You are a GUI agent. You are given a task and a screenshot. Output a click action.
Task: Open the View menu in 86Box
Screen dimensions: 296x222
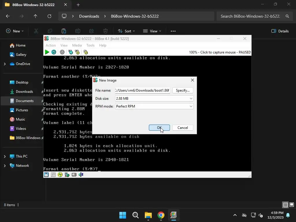coord(64,45)
